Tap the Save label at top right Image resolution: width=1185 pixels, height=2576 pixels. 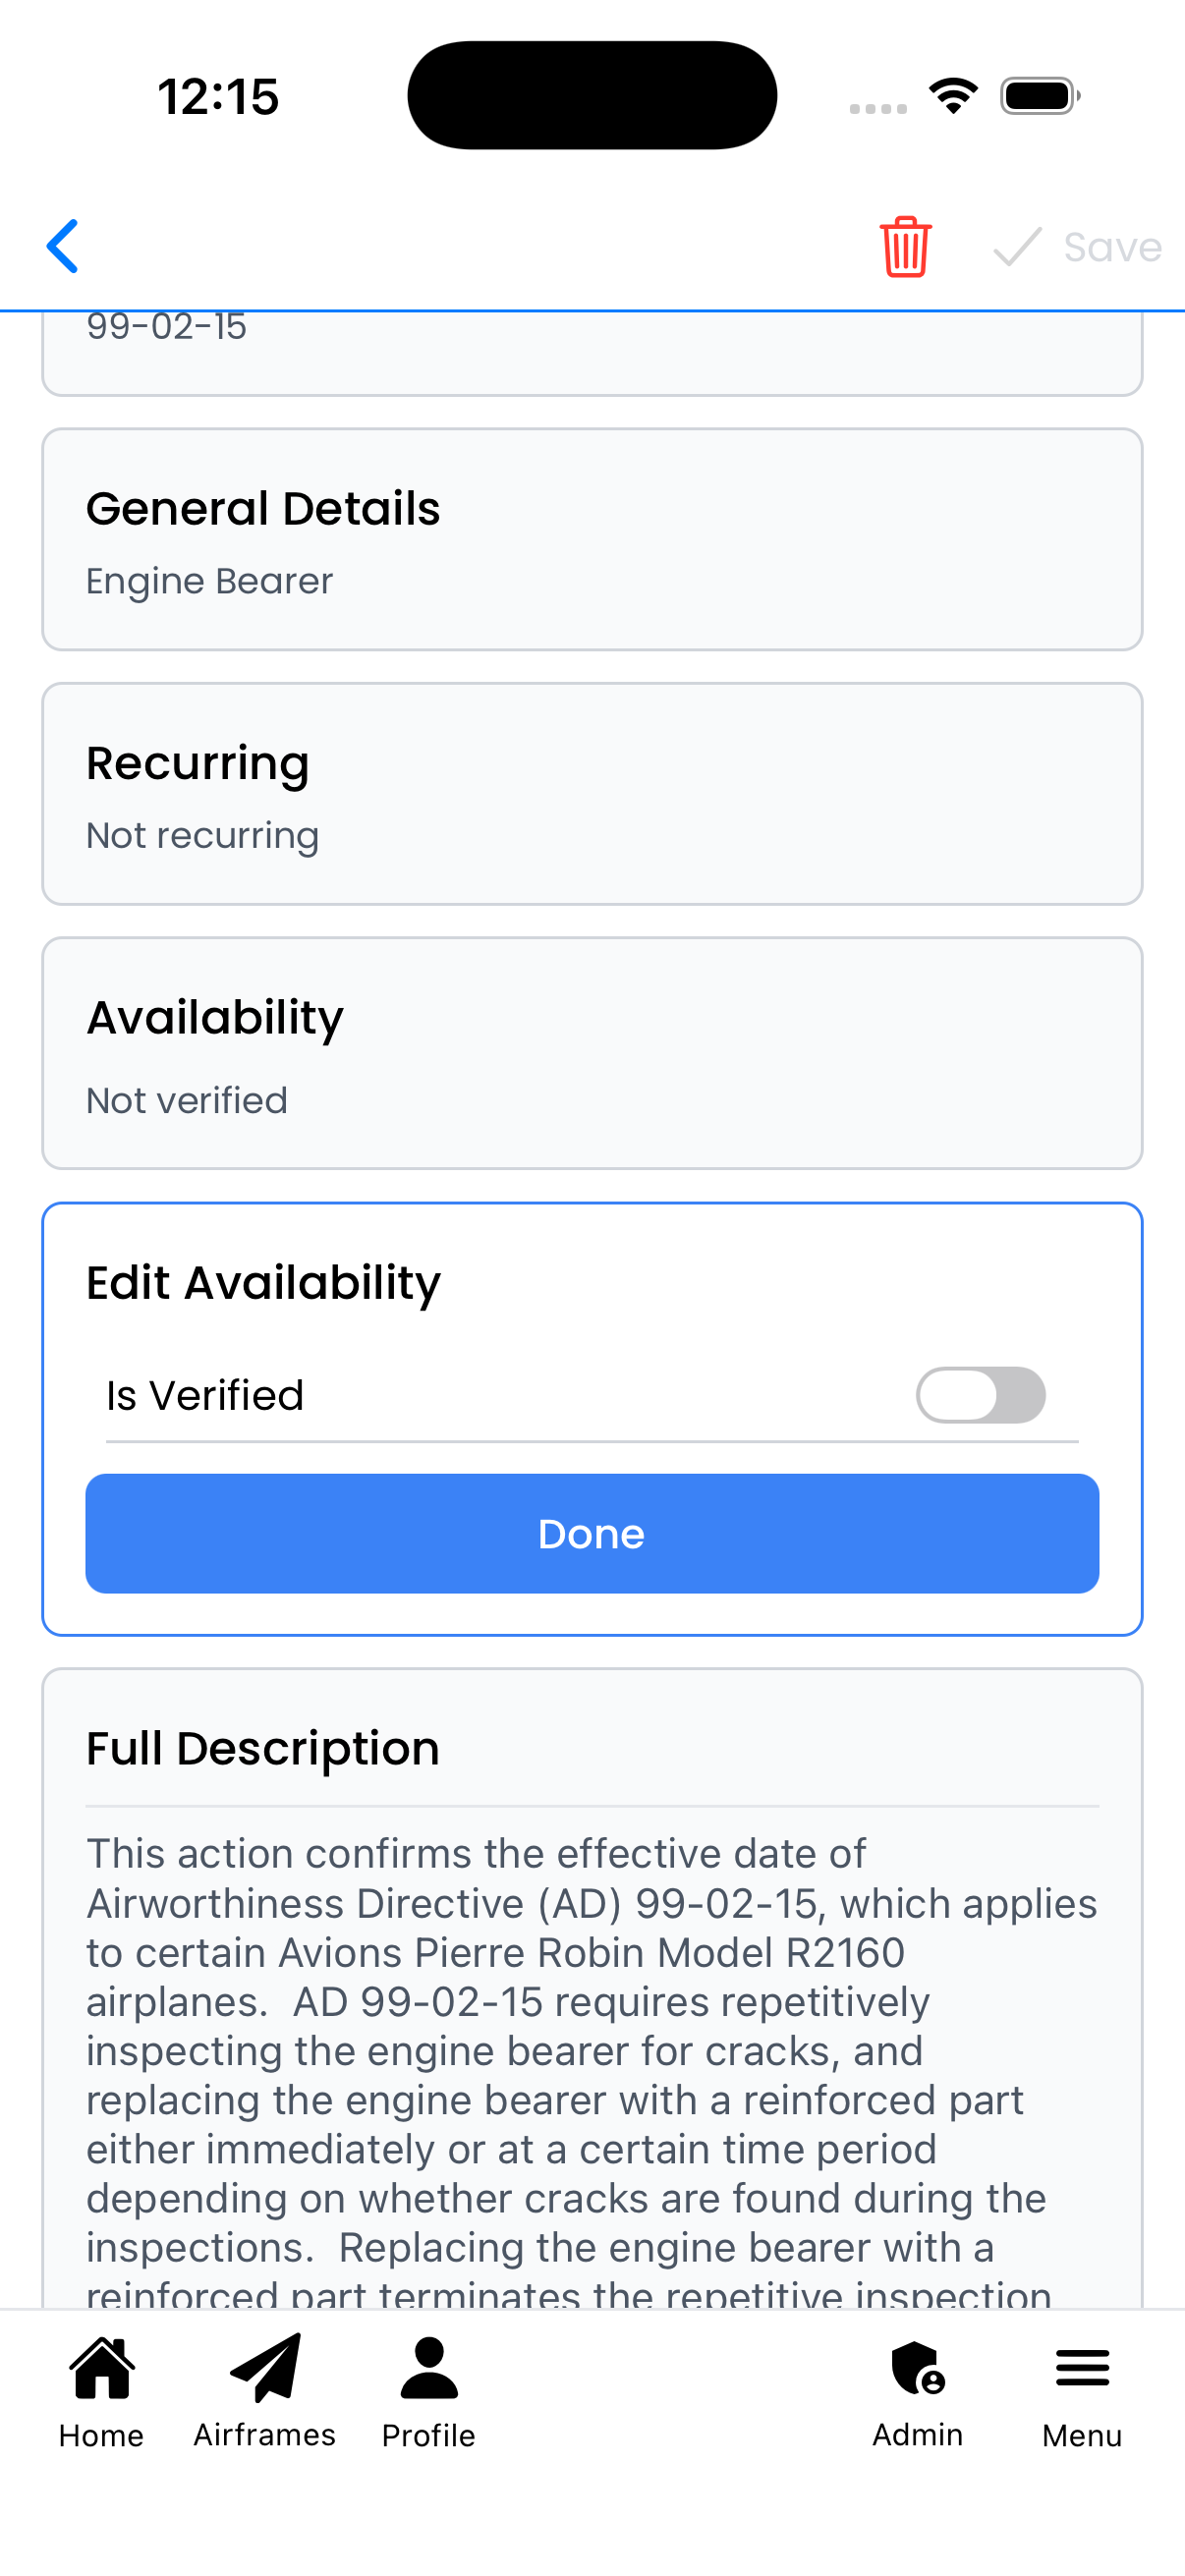click(1110, 247)
